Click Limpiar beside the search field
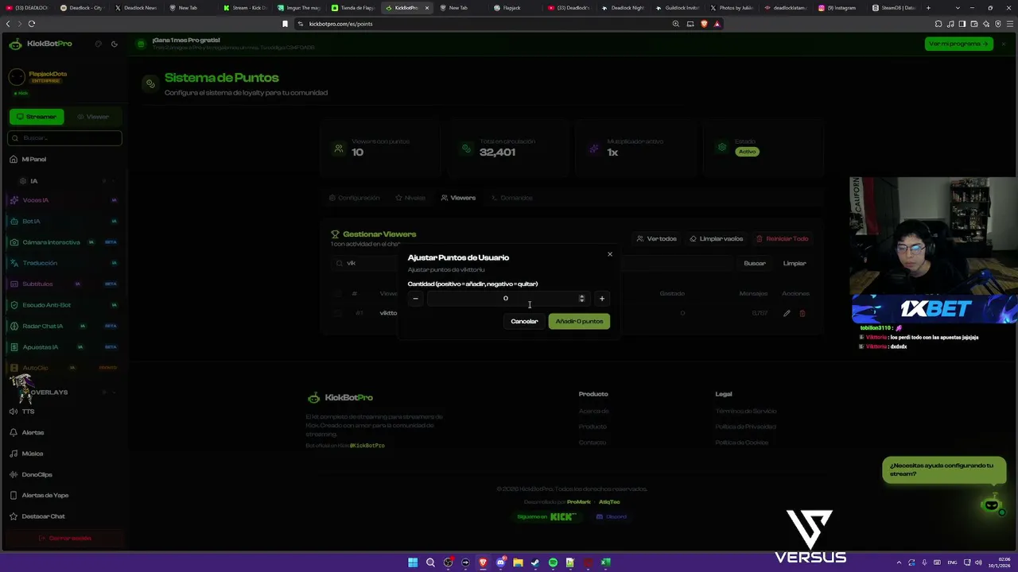Screen dimensions: 1018x572 [795, 263]
